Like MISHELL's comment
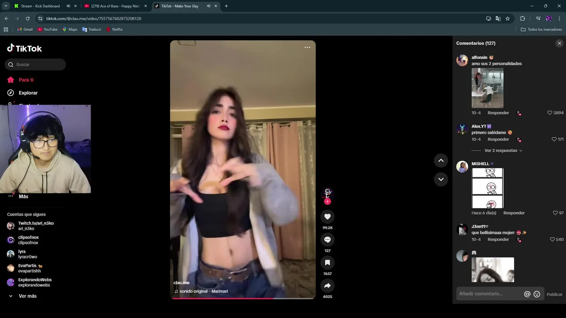Screen dimensions: 566x318 555,213
